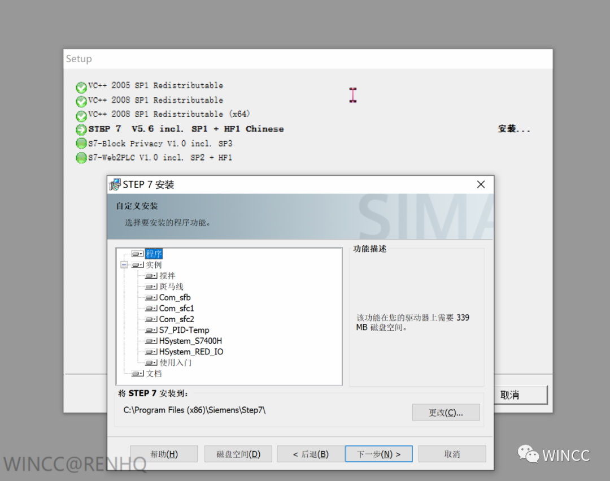610x481 pixels.
Task: Select the 程序 tree item
Action: point(154,254)
